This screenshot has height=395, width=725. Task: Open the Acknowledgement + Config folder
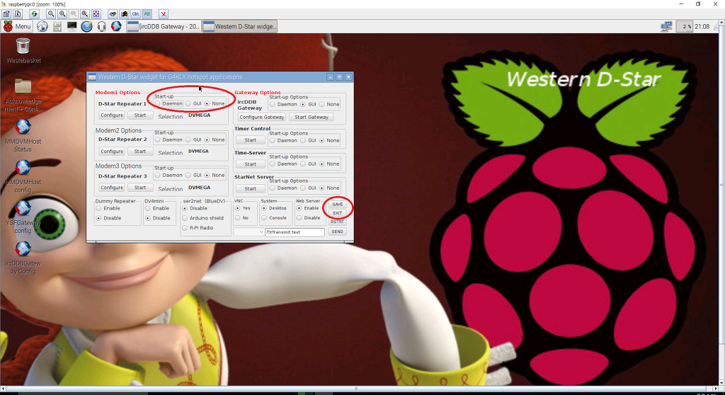point(23,96)
